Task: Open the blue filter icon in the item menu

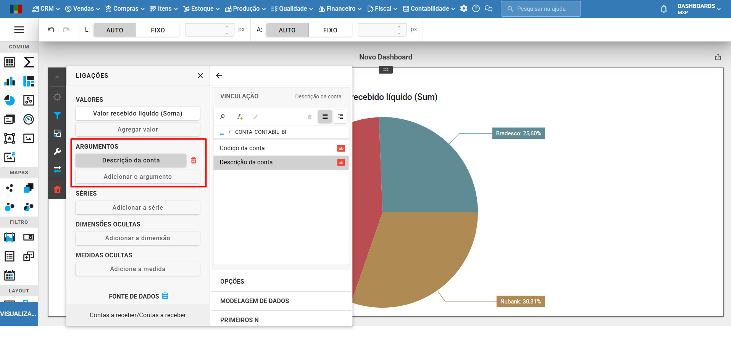Action: point(57,115)
